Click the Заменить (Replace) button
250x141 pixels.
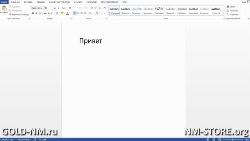pos(232,11)
